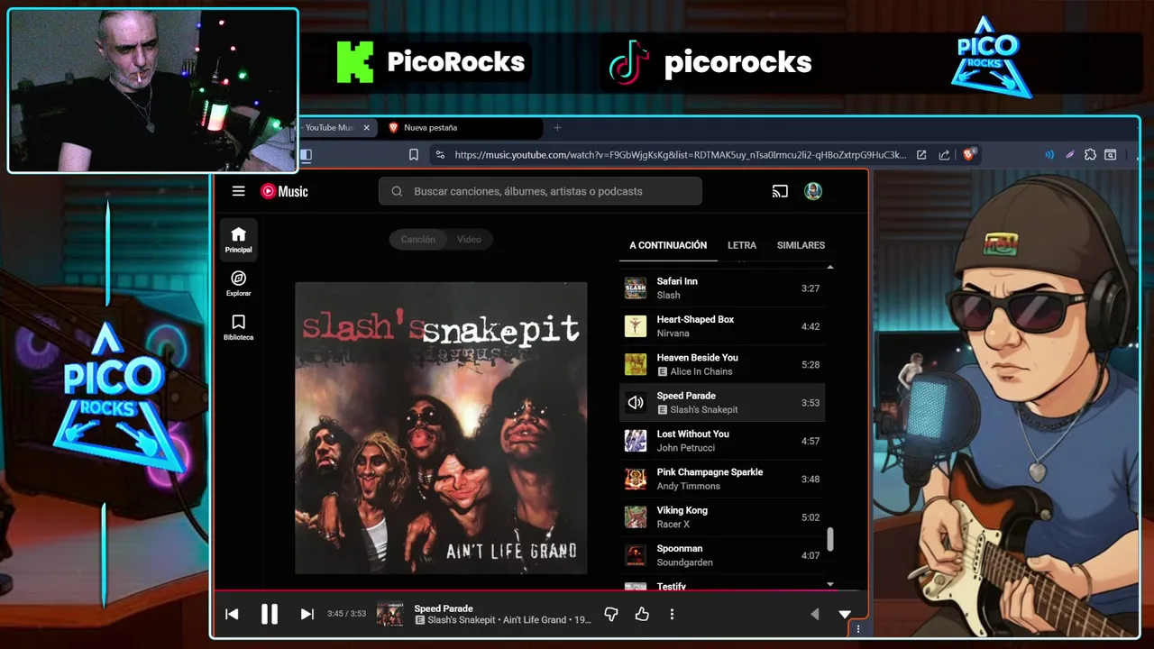
Task: Click the 3:53 duration of Speed Parade row
Action: point(811,403)
